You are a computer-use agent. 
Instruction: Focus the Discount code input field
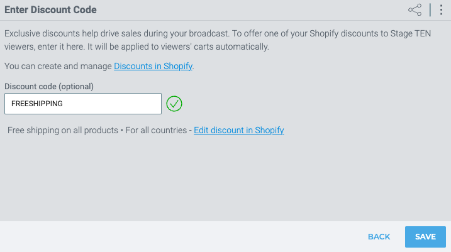tap(83, 104)
